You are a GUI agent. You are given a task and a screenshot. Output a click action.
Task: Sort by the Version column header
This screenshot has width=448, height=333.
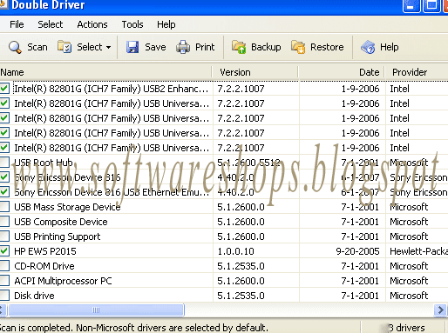tap(255, 72)
